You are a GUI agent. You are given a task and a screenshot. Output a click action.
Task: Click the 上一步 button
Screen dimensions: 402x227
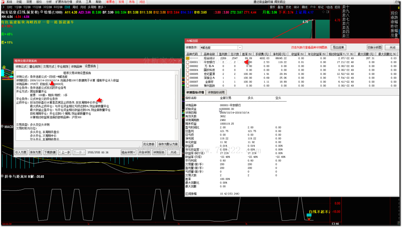point(64,152)
